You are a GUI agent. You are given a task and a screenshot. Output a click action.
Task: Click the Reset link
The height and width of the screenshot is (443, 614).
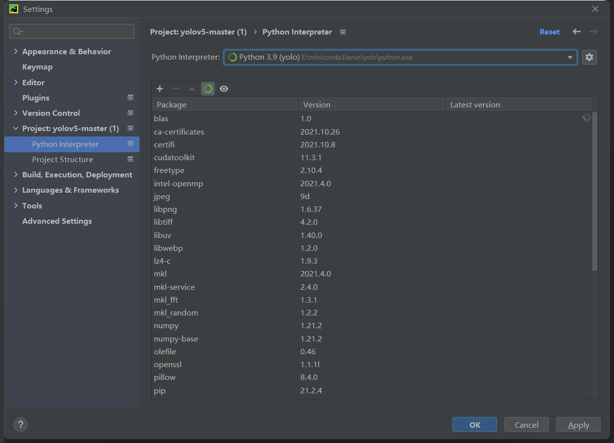[x=549, y=32]
